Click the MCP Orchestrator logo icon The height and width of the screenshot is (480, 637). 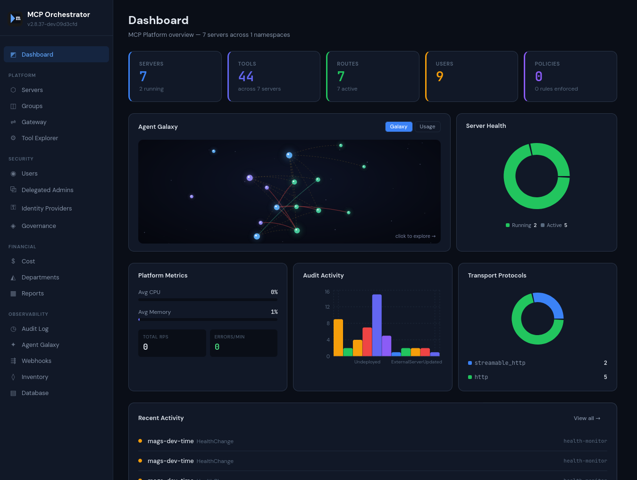click(x=16, y=18)
